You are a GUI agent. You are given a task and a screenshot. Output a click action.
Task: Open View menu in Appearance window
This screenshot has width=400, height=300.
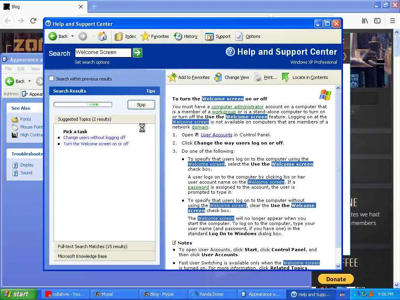(35, 69)
